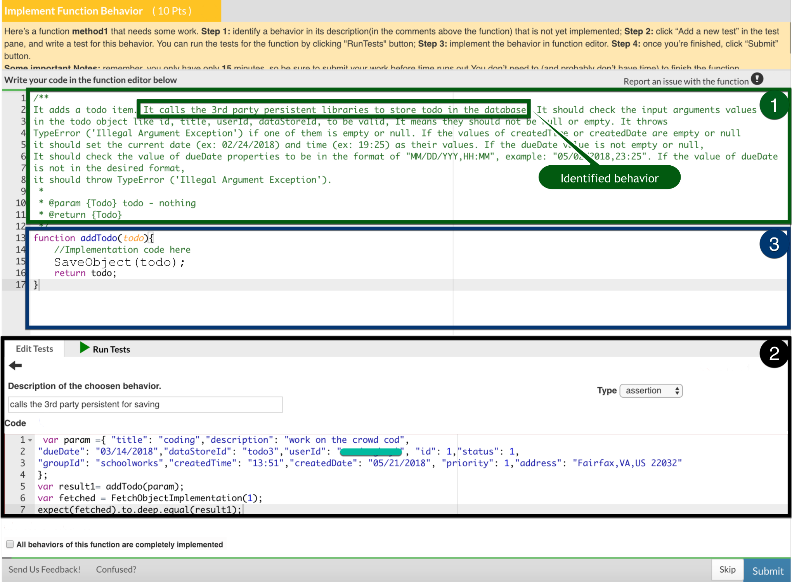
Task: Click the expect(fetched).to.deep.equal(result1) line
Action: [x=139, y=509]
